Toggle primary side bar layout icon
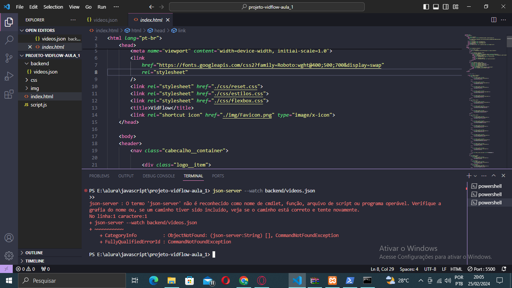 426,7
